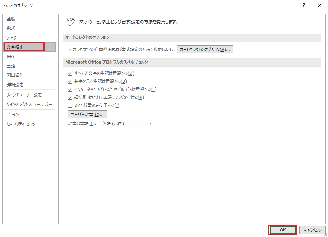
Task: Enable 'メイン辞書のみ使用する' checkbox
Action: point(70,106)
